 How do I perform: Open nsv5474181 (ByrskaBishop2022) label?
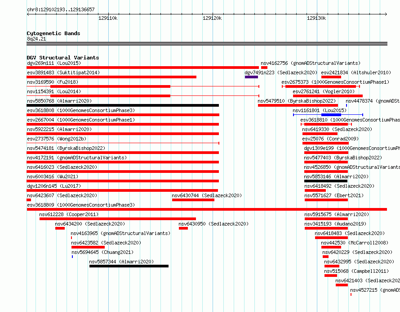coord(66,148)
